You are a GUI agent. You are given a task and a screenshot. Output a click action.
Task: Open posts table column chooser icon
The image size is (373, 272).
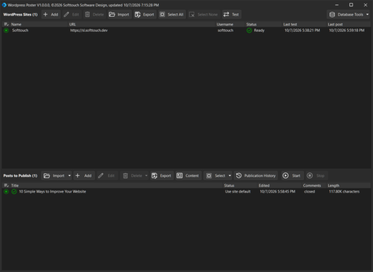tap(6, 185)
